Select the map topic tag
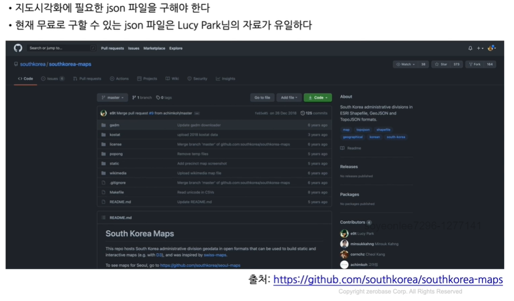Screen dimensions: 514x301 click(346, 130)
